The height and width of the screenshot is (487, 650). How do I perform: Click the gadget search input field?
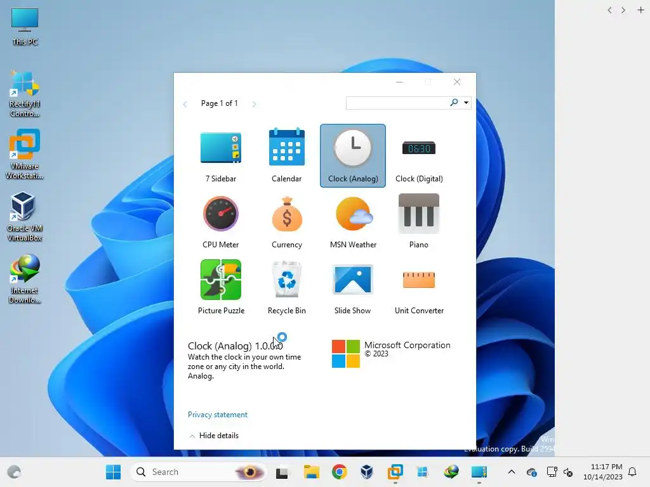point(397,103)
